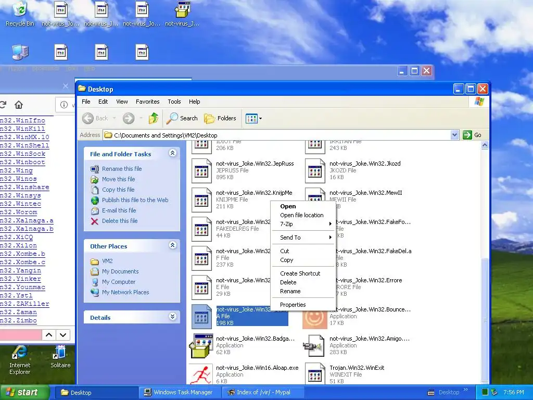The width and height of the screenshot is (533, 400).
Task: Switch to Windows Task Manager taskbar button
Action: (x=179, y=393)
